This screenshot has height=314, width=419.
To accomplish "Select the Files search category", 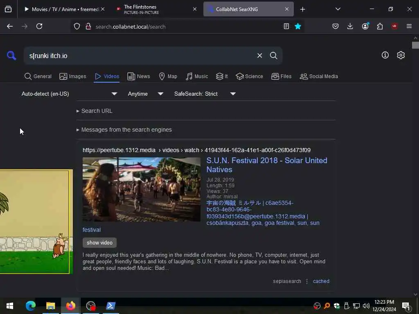I will click(281, 76).
